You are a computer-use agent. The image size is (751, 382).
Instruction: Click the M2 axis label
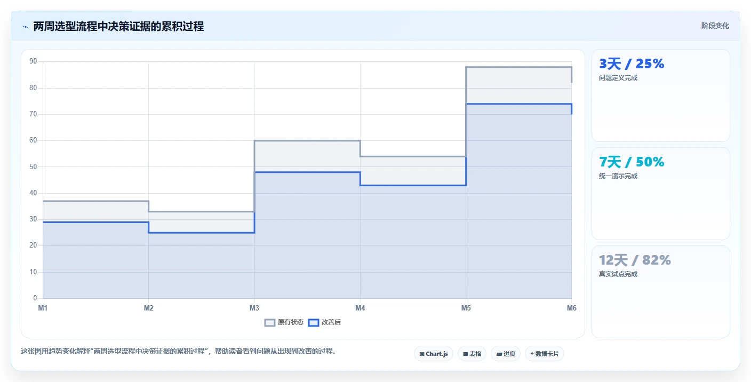[148, 308]
